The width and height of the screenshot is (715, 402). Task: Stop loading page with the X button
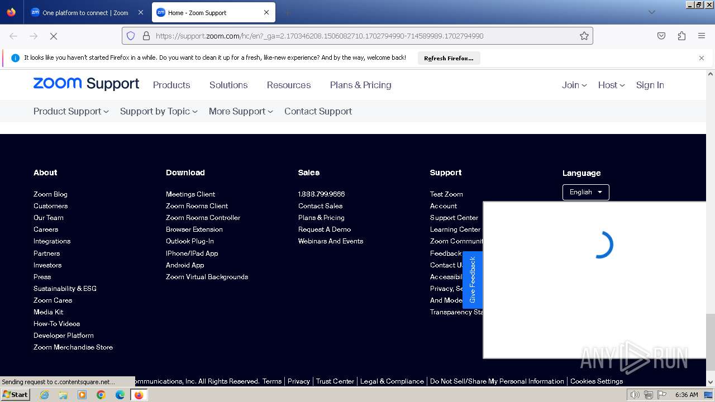54,36
